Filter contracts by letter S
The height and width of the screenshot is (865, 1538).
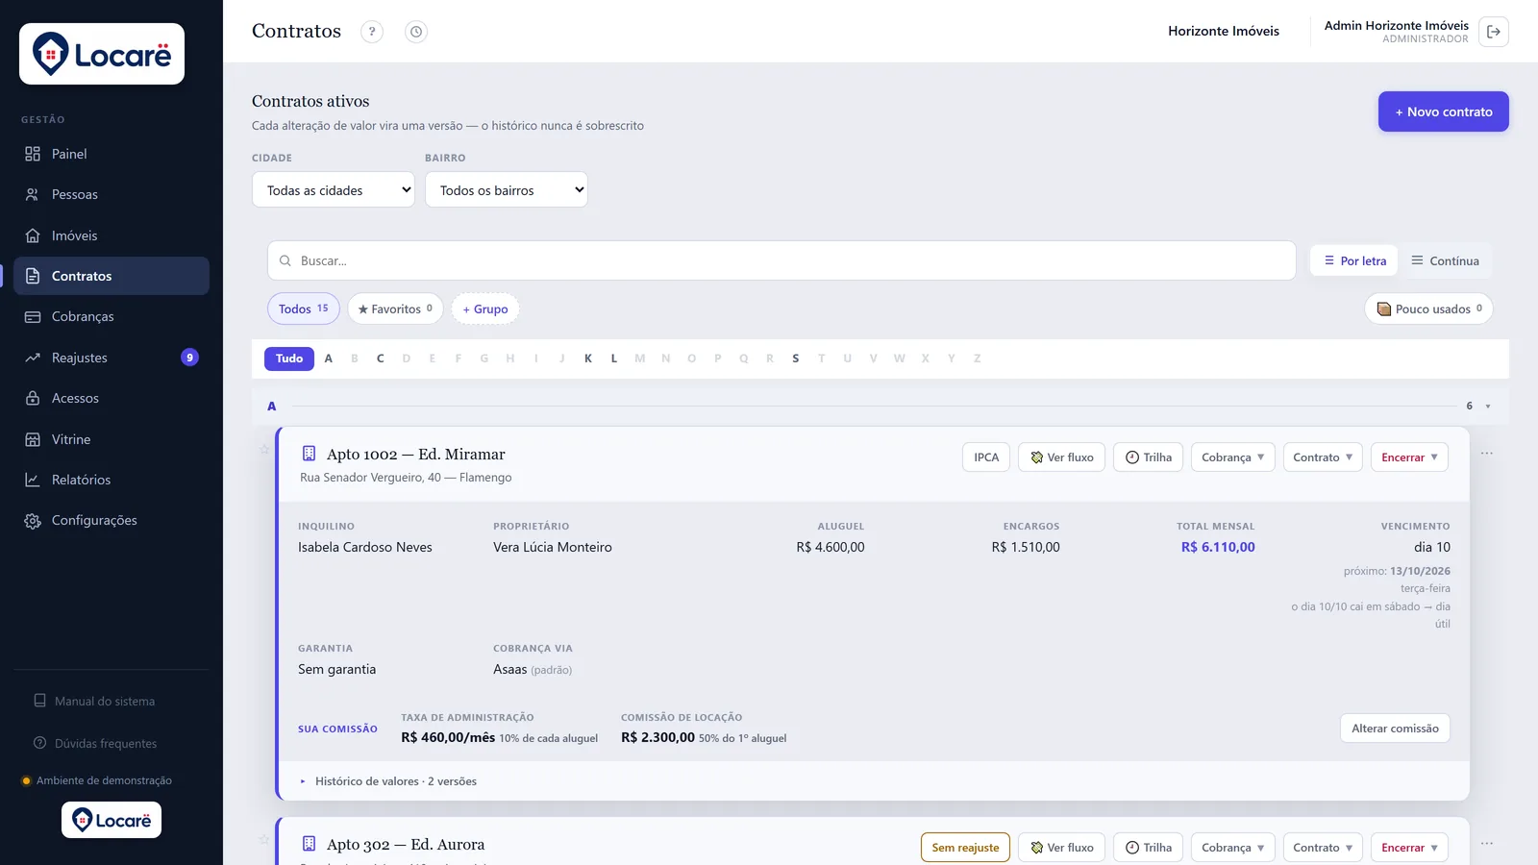[796, 358]
